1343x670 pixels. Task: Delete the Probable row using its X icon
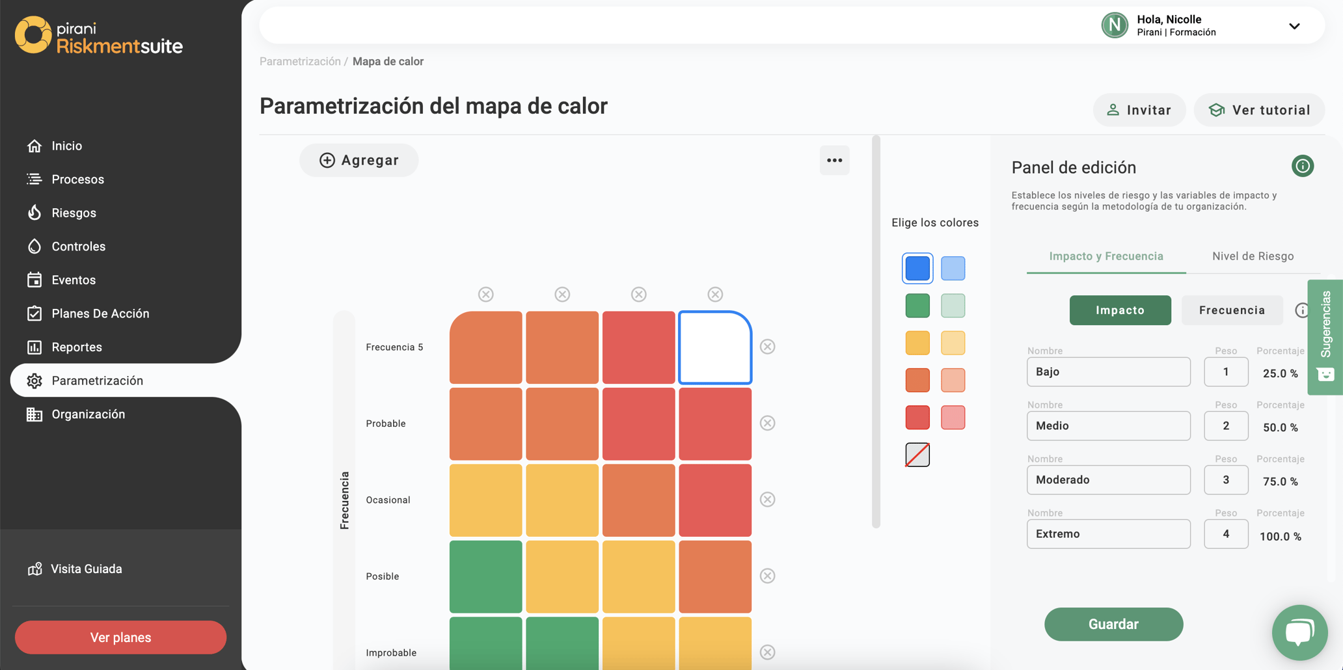coord(768,423)
